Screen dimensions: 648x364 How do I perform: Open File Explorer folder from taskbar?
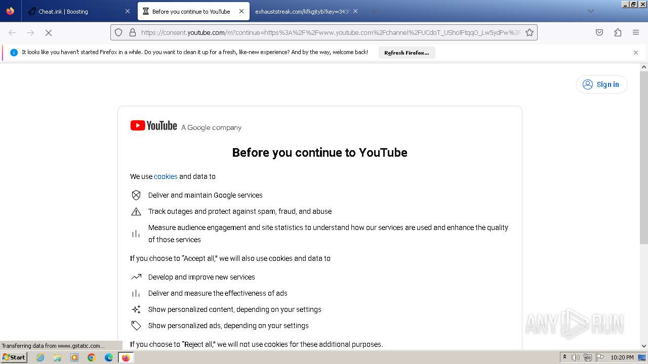57,357
